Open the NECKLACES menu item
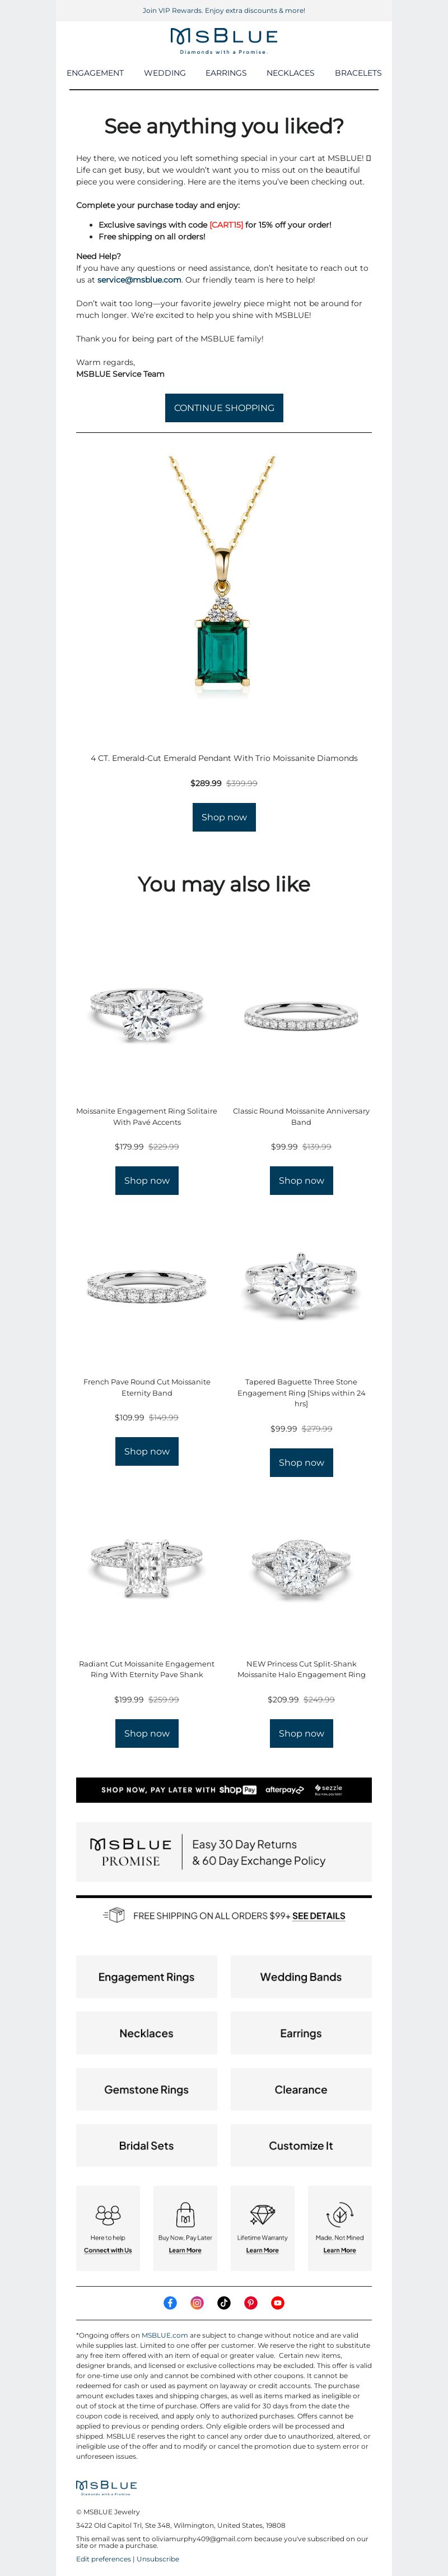Image resolution: width=448 pixels, height=2576 pixels. coord(290,73)
